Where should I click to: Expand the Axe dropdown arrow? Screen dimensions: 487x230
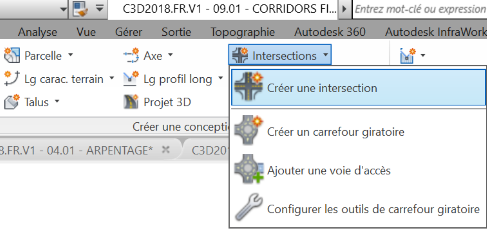tap(170, 56)
